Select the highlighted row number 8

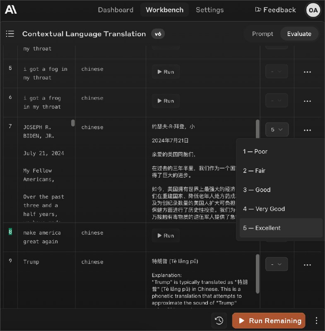[10, 232]
